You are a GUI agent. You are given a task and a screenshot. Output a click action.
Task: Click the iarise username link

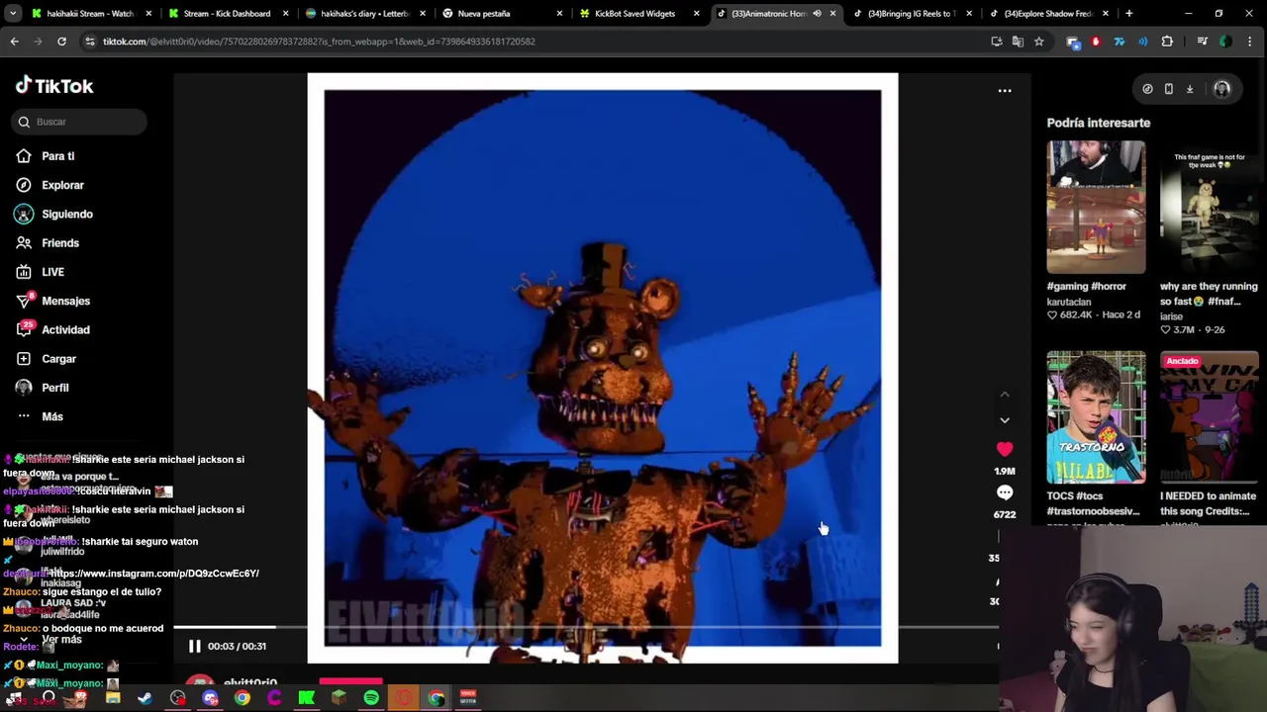(1171, 316)
